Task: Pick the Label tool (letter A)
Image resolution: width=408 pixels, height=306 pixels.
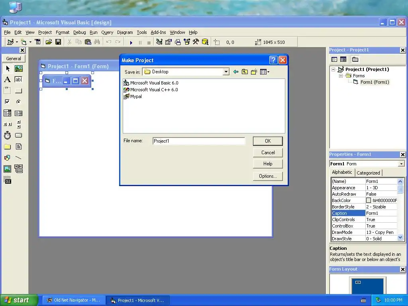Action: [8, 80]
